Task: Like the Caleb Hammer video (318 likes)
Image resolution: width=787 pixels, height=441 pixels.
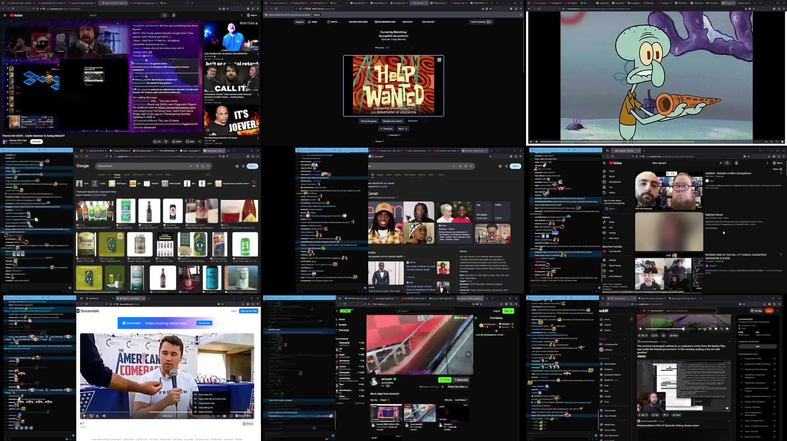Action: (157, 142)
